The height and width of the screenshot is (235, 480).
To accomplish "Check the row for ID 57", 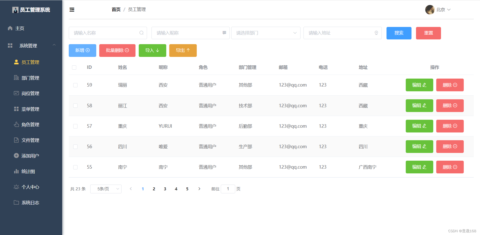I will 75,126.
